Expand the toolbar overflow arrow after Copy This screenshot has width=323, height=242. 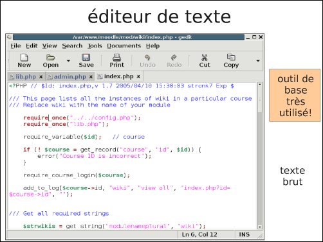(x=258, y=61)
